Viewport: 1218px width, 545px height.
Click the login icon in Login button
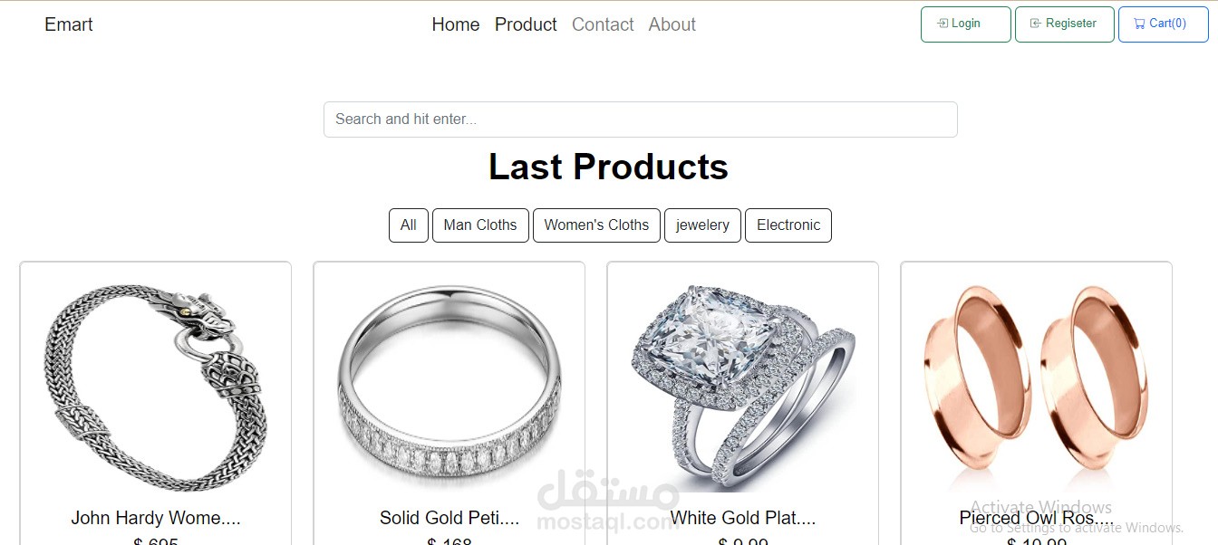click(942, 24)
